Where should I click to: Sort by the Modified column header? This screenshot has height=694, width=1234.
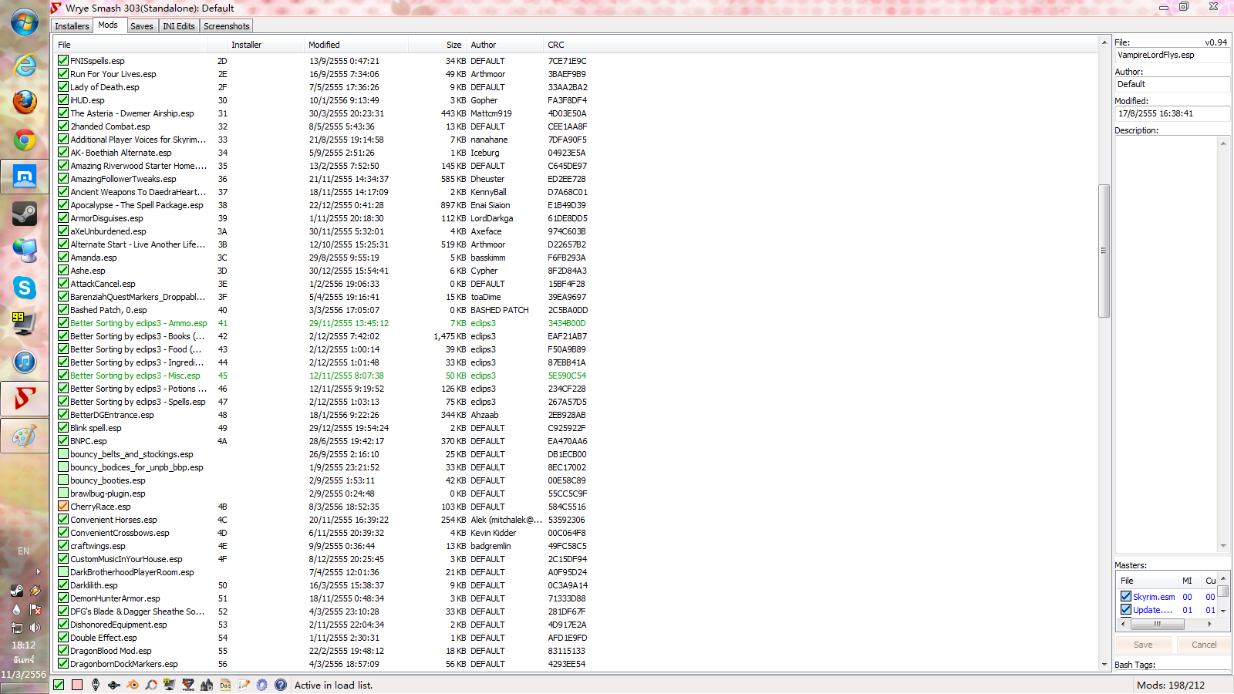pyautogui.click(x=356, y=45)
